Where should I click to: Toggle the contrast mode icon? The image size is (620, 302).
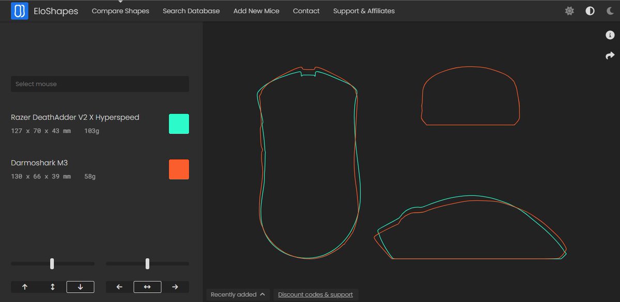pyautogui.click(x=590, y=10)
